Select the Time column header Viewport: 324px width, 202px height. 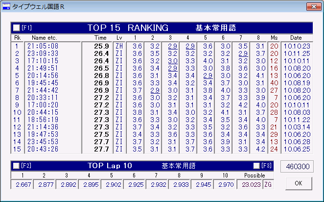[100, 38]
